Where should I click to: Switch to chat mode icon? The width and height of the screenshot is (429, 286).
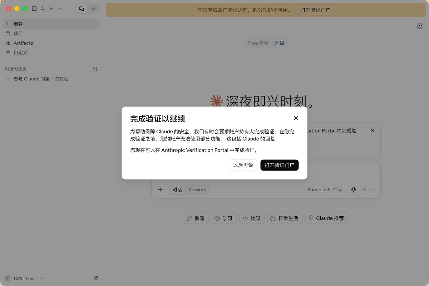click(82, 9)
